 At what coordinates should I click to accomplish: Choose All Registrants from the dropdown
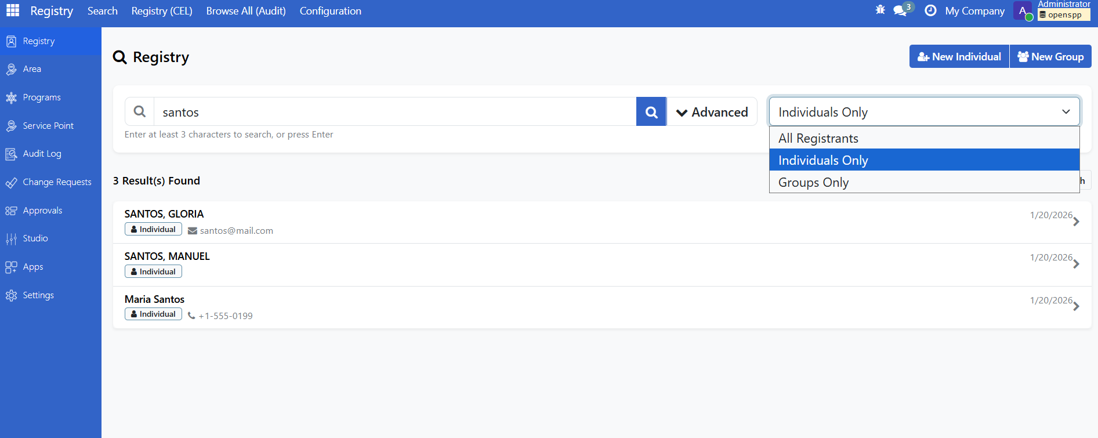(925, 138)
